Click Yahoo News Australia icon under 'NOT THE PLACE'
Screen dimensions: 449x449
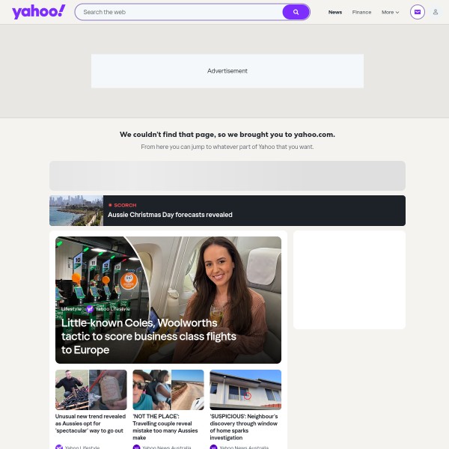click(136, 447)
